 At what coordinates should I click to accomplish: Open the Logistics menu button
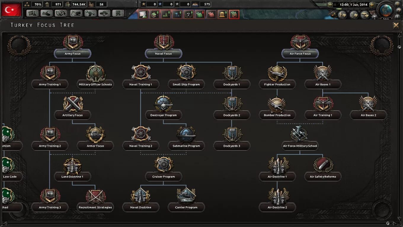point(119,13)
